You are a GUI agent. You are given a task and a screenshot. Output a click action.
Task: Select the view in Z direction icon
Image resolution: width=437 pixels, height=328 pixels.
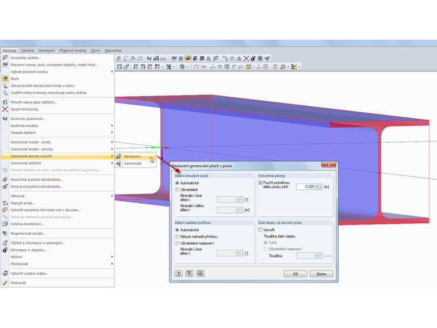click(x=150, y=67)
